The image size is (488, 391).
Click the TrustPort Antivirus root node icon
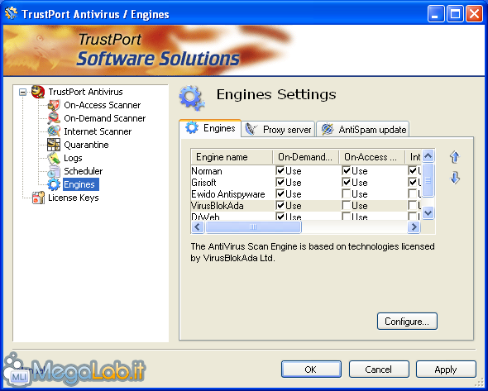pos(38,92)
